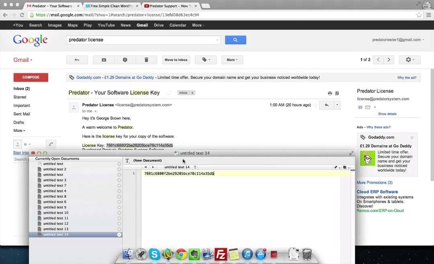Click the COMPOSE button
Viewport: 434px width, 264px height.
[31, 77]
